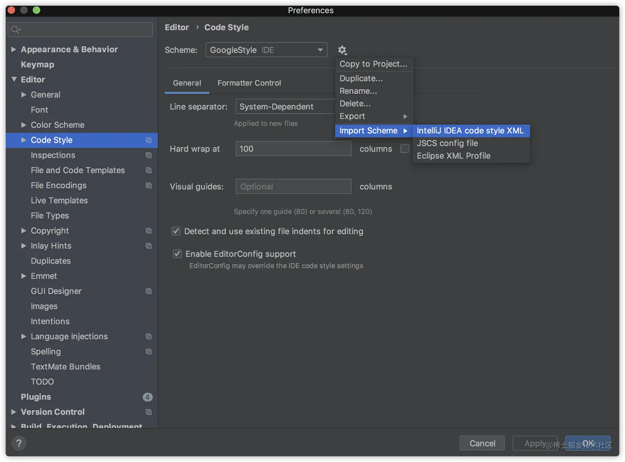
Task: Select JSCS config file import option
Action: 471,143
